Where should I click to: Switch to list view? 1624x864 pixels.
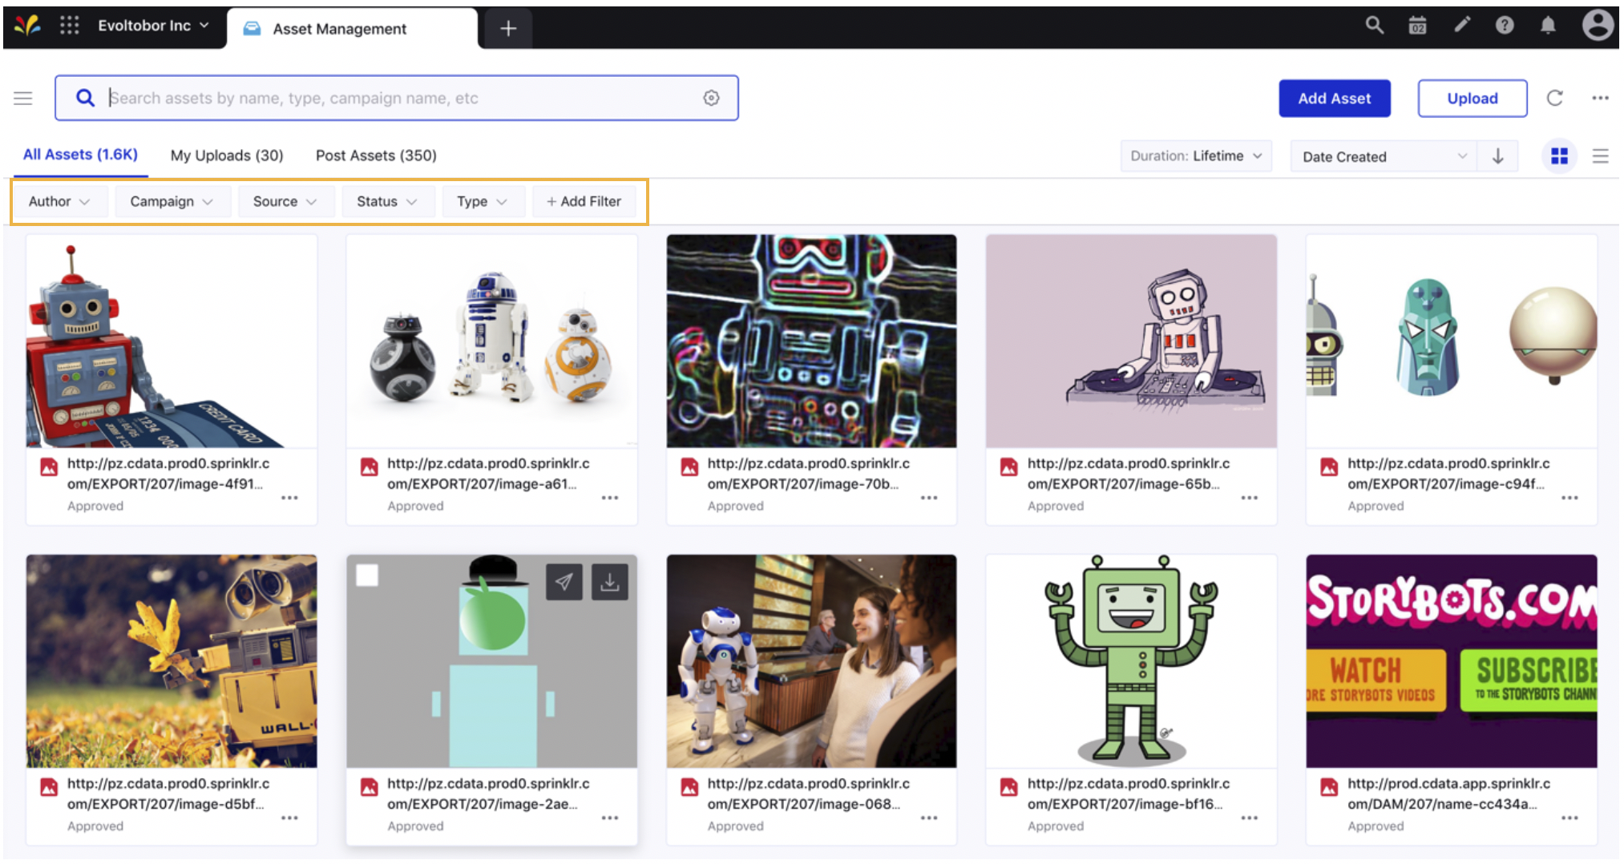pyautogui.click(x=1600, y=156)
